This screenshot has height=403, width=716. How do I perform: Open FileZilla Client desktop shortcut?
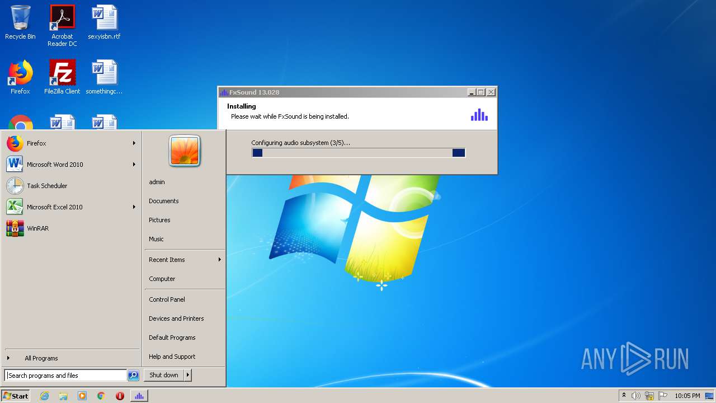coord(62,77)
